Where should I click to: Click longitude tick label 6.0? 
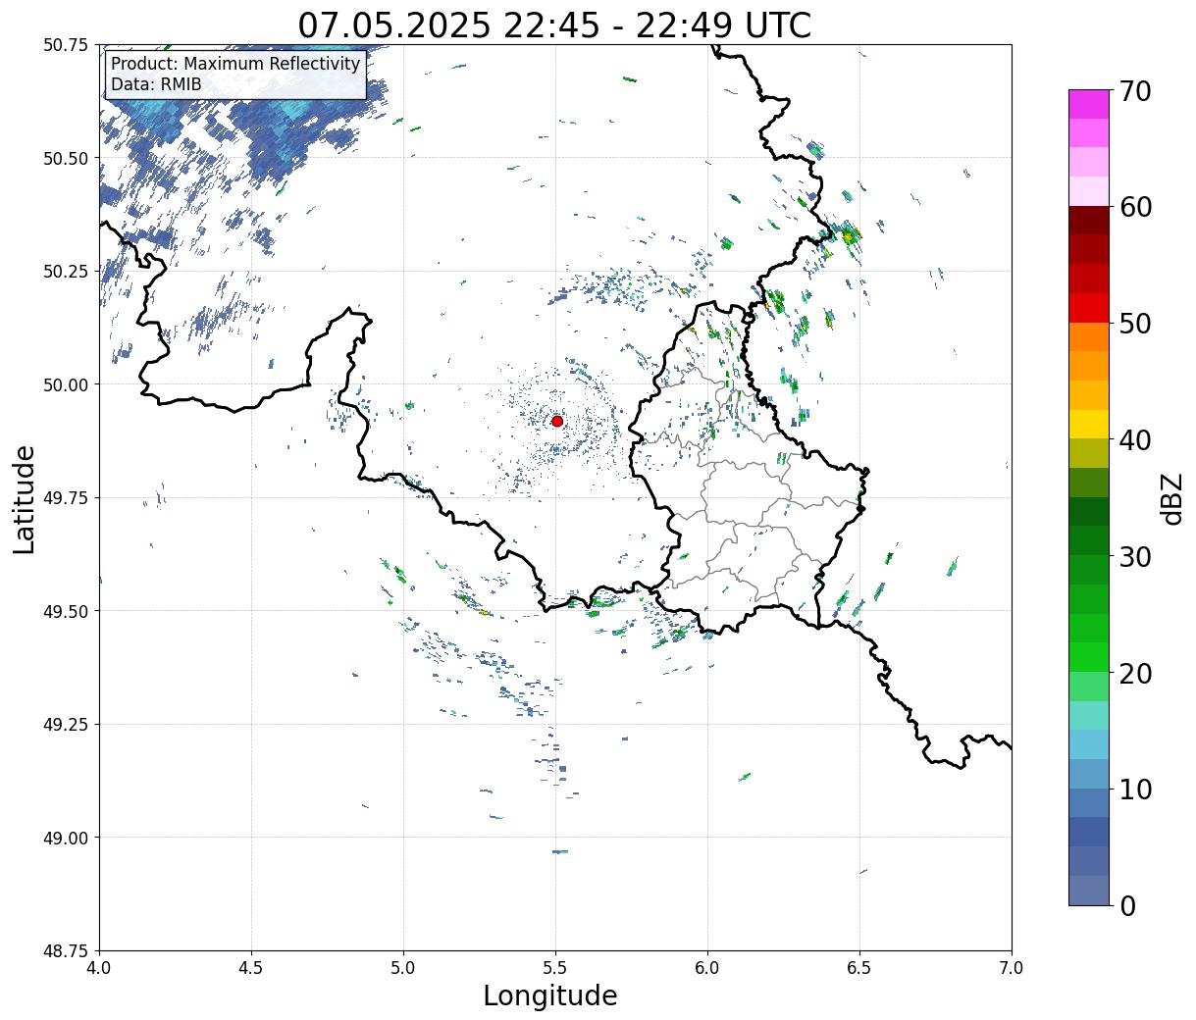pyautogui.click(x=707, y=968)
